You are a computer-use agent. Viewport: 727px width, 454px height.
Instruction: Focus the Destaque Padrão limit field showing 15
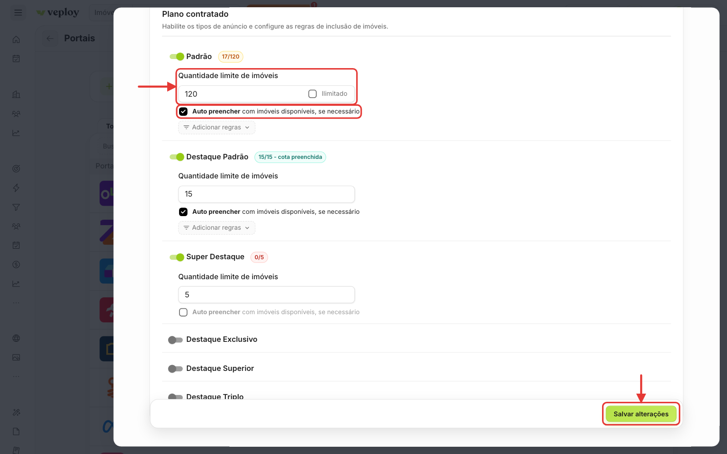266,194
